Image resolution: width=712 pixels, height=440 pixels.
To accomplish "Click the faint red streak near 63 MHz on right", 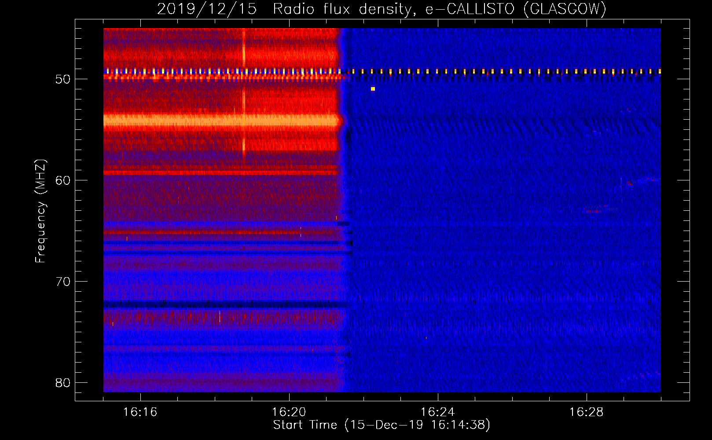I will tap(598, 209).
